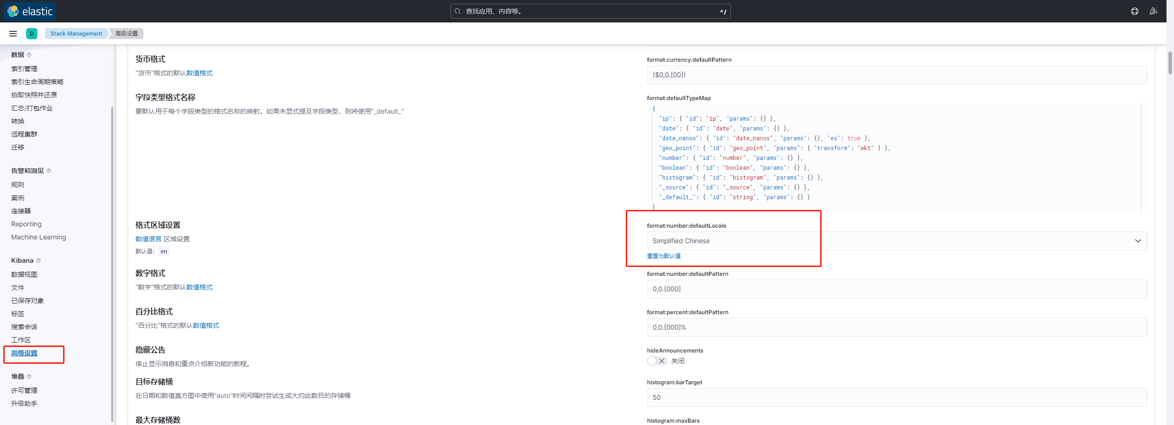The width and height of the screenshot is (1174, 425).
Task: Open 许可管理 in sidebar
Action: coord(24,390)
